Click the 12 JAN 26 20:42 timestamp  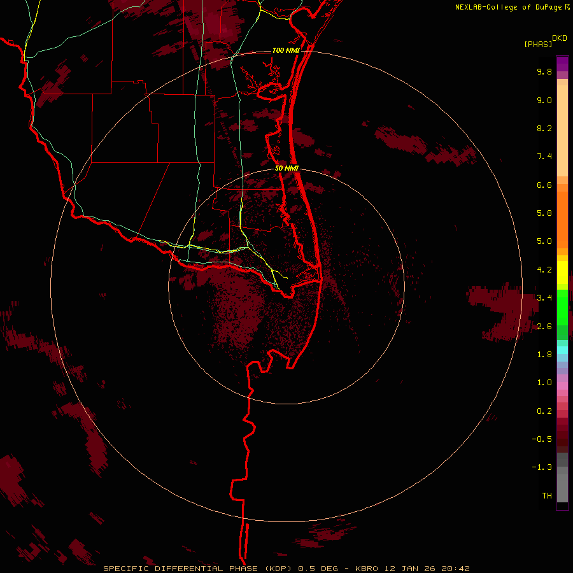coord(427,569)
